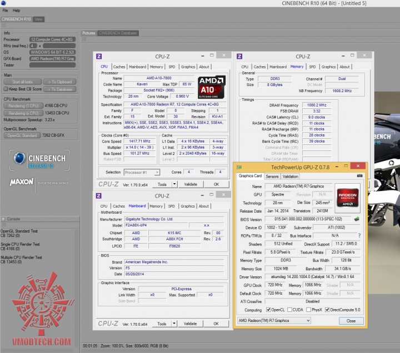Click the Radeon Graphics logo in GPU-Z
Image resolution: width=400 pixels, height=353 pixels.
347,198
